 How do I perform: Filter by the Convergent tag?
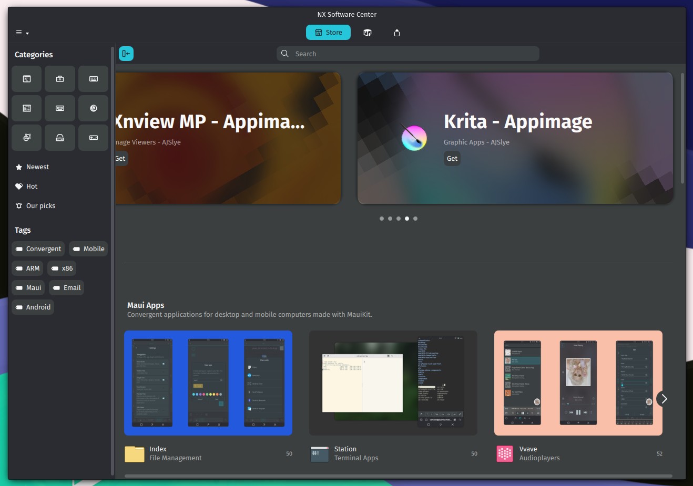[x=38, y=249]
